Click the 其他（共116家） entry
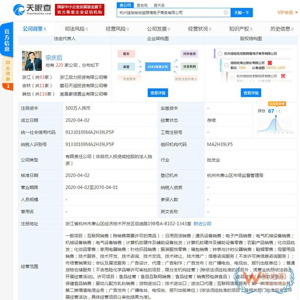Image resolution: width=300 pixels, height=300 pixels. pyautogui.click(x=38, y=94)
